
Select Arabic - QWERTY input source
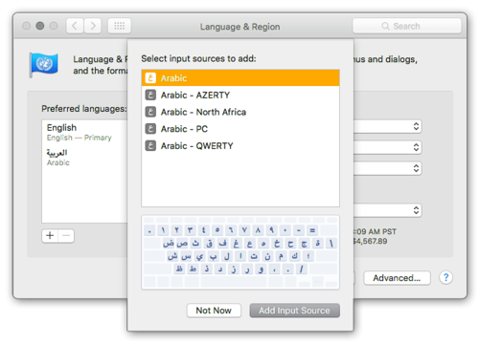(x=240, y=145)
